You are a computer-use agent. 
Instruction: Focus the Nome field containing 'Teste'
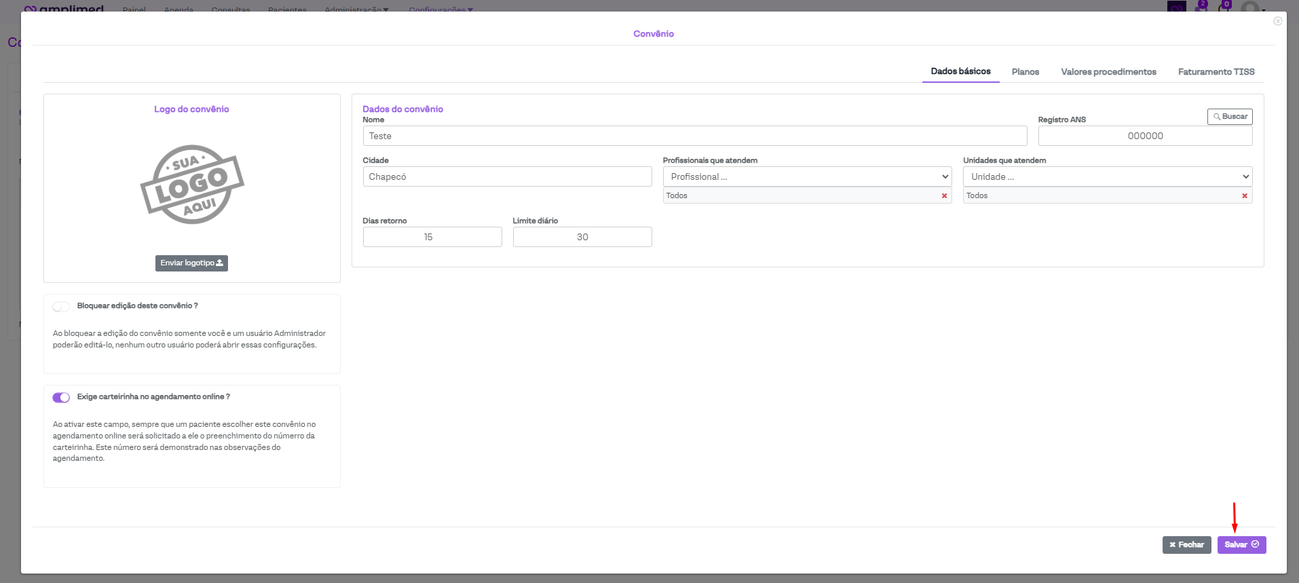(x=694, y=136)
